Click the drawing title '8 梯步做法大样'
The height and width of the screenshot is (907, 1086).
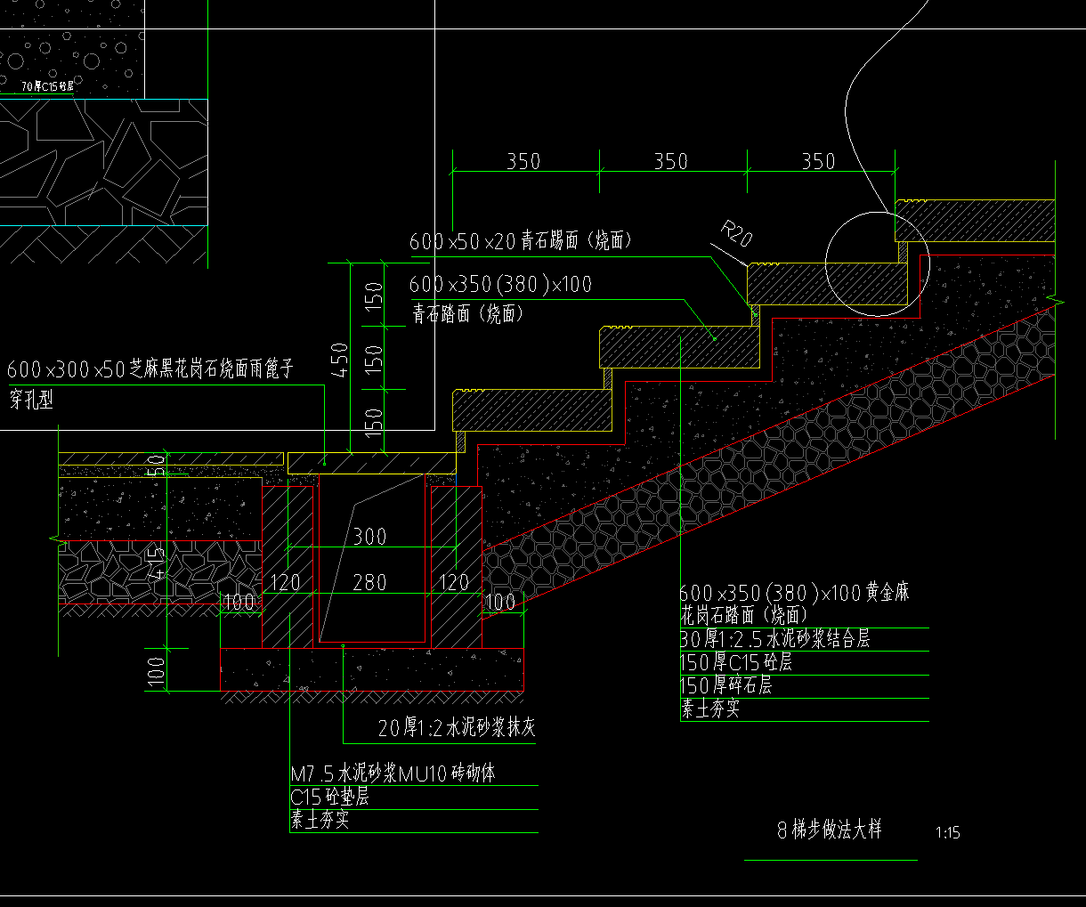829,830
